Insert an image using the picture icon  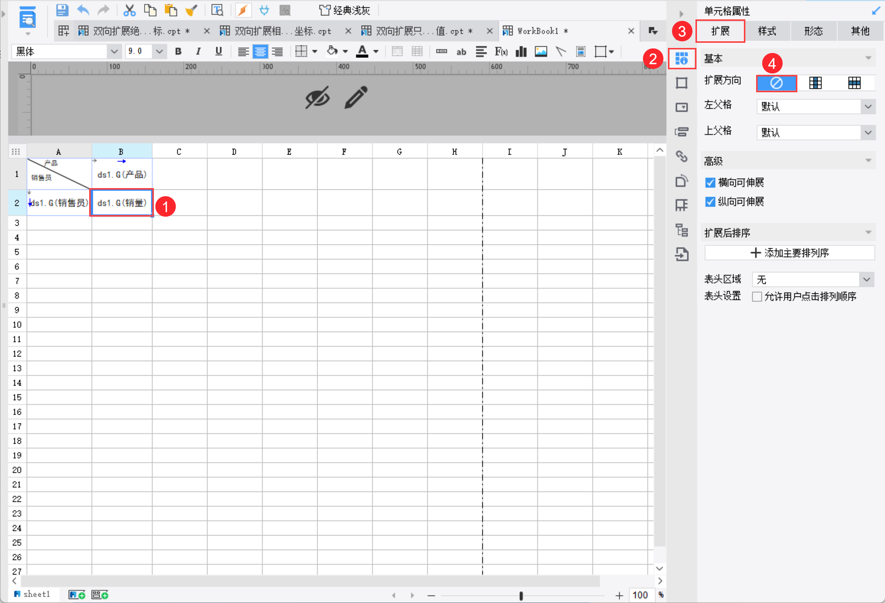tap(541, 51)
